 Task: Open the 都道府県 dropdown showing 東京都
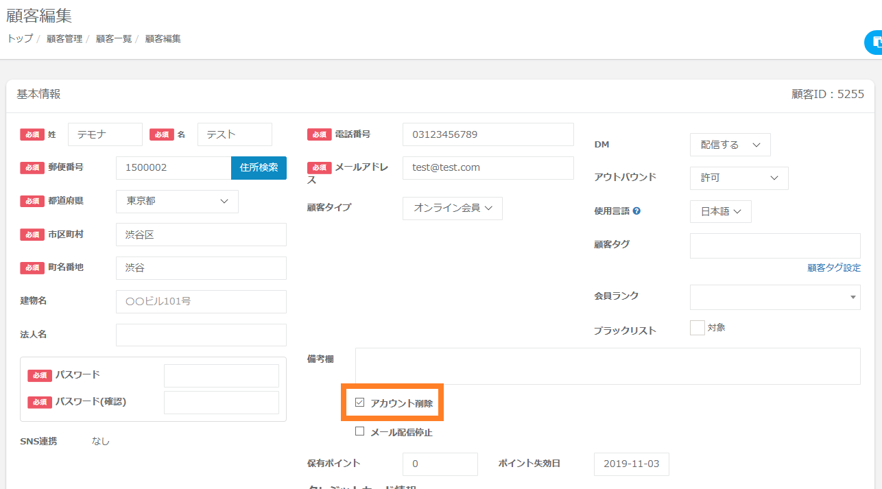[177, 202]
